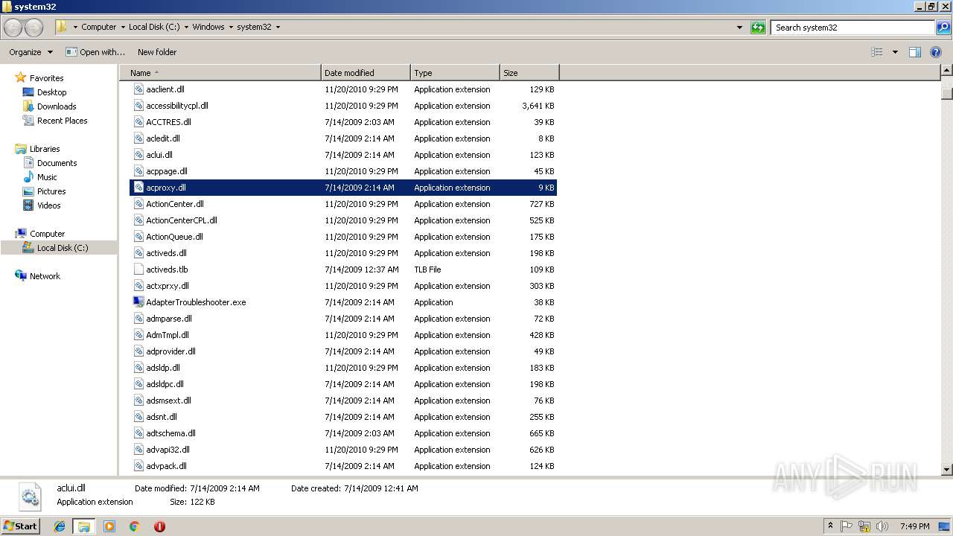This screenshot has width=953, height=536.
Task: Expand the address bar history dropdown
Action: (739, 28)
